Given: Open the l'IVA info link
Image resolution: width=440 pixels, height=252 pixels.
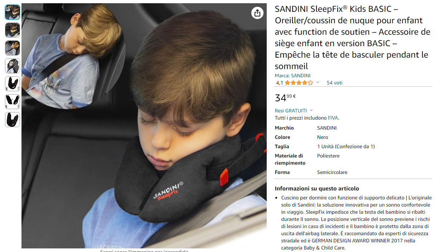Looking at the screenshot, I should (x=333, y=118).
